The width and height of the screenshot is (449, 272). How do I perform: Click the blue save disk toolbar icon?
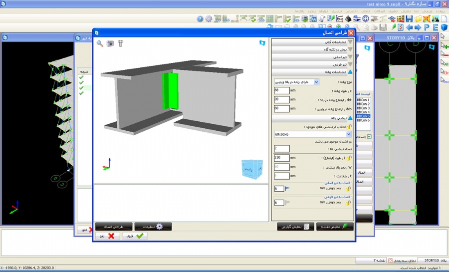coord(409,19)
